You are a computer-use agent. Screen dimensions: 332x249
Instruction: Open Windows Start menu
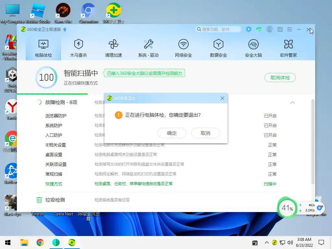click(x=8, y=243)
